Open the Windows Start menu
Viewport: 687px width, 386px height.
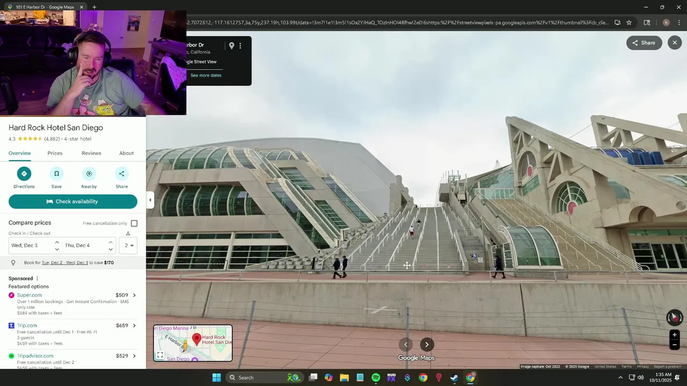click(x=216, y=377)
